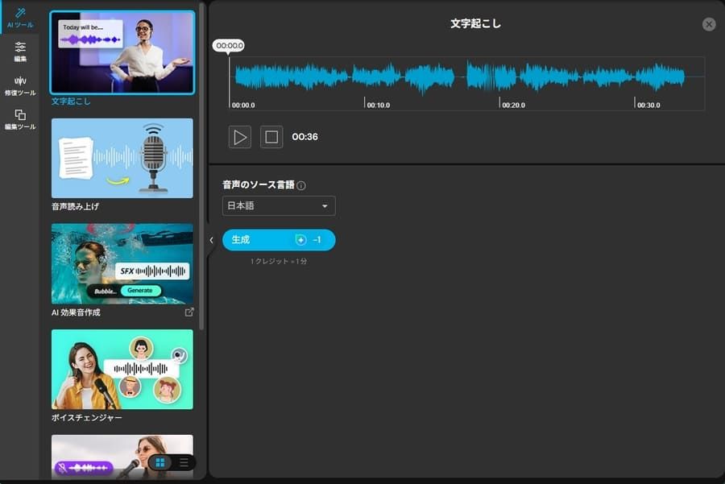
Task: Select the 文字起こし tool thumbnail
Action: [x=122, y=52]
